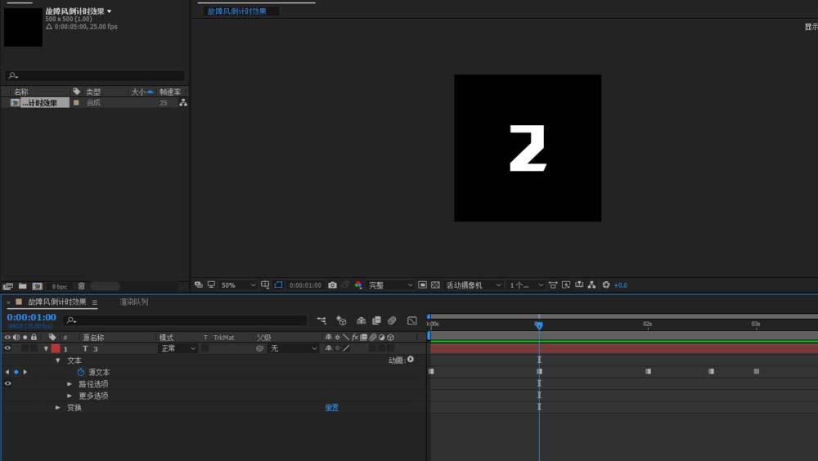This screenshot has height=461, width=818.
Task: Toggle the eye for path options row
Action: pyautogui.click(x=7, y=383)
